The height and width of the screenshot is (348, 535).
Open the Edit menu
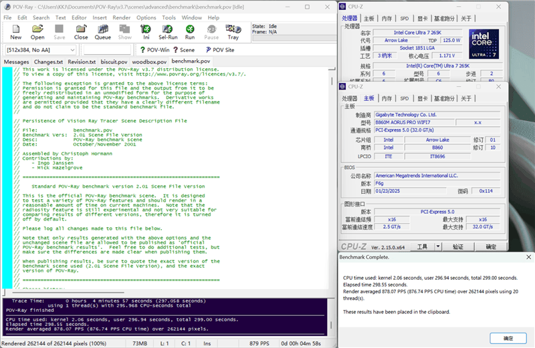22,17
